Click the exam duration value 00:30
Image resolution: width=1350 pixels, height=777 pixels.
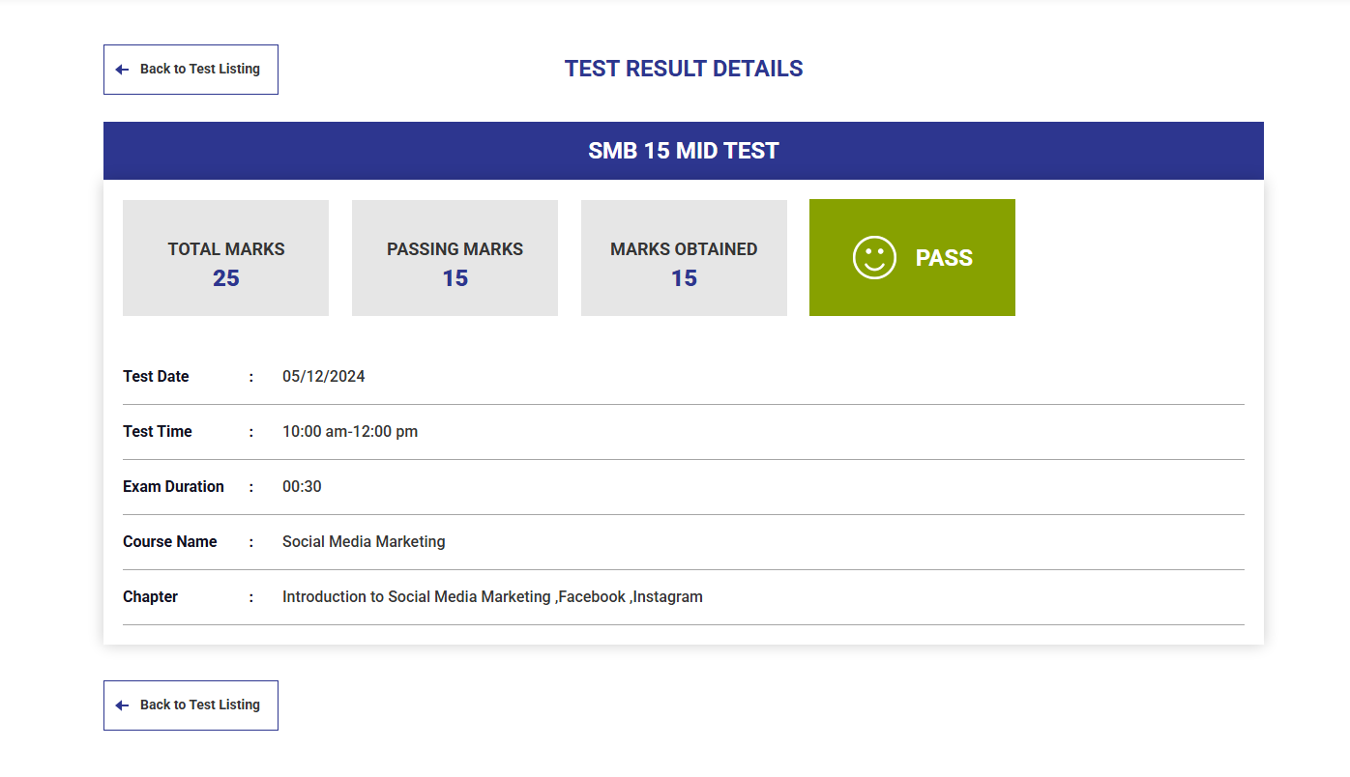coord(302,487)
